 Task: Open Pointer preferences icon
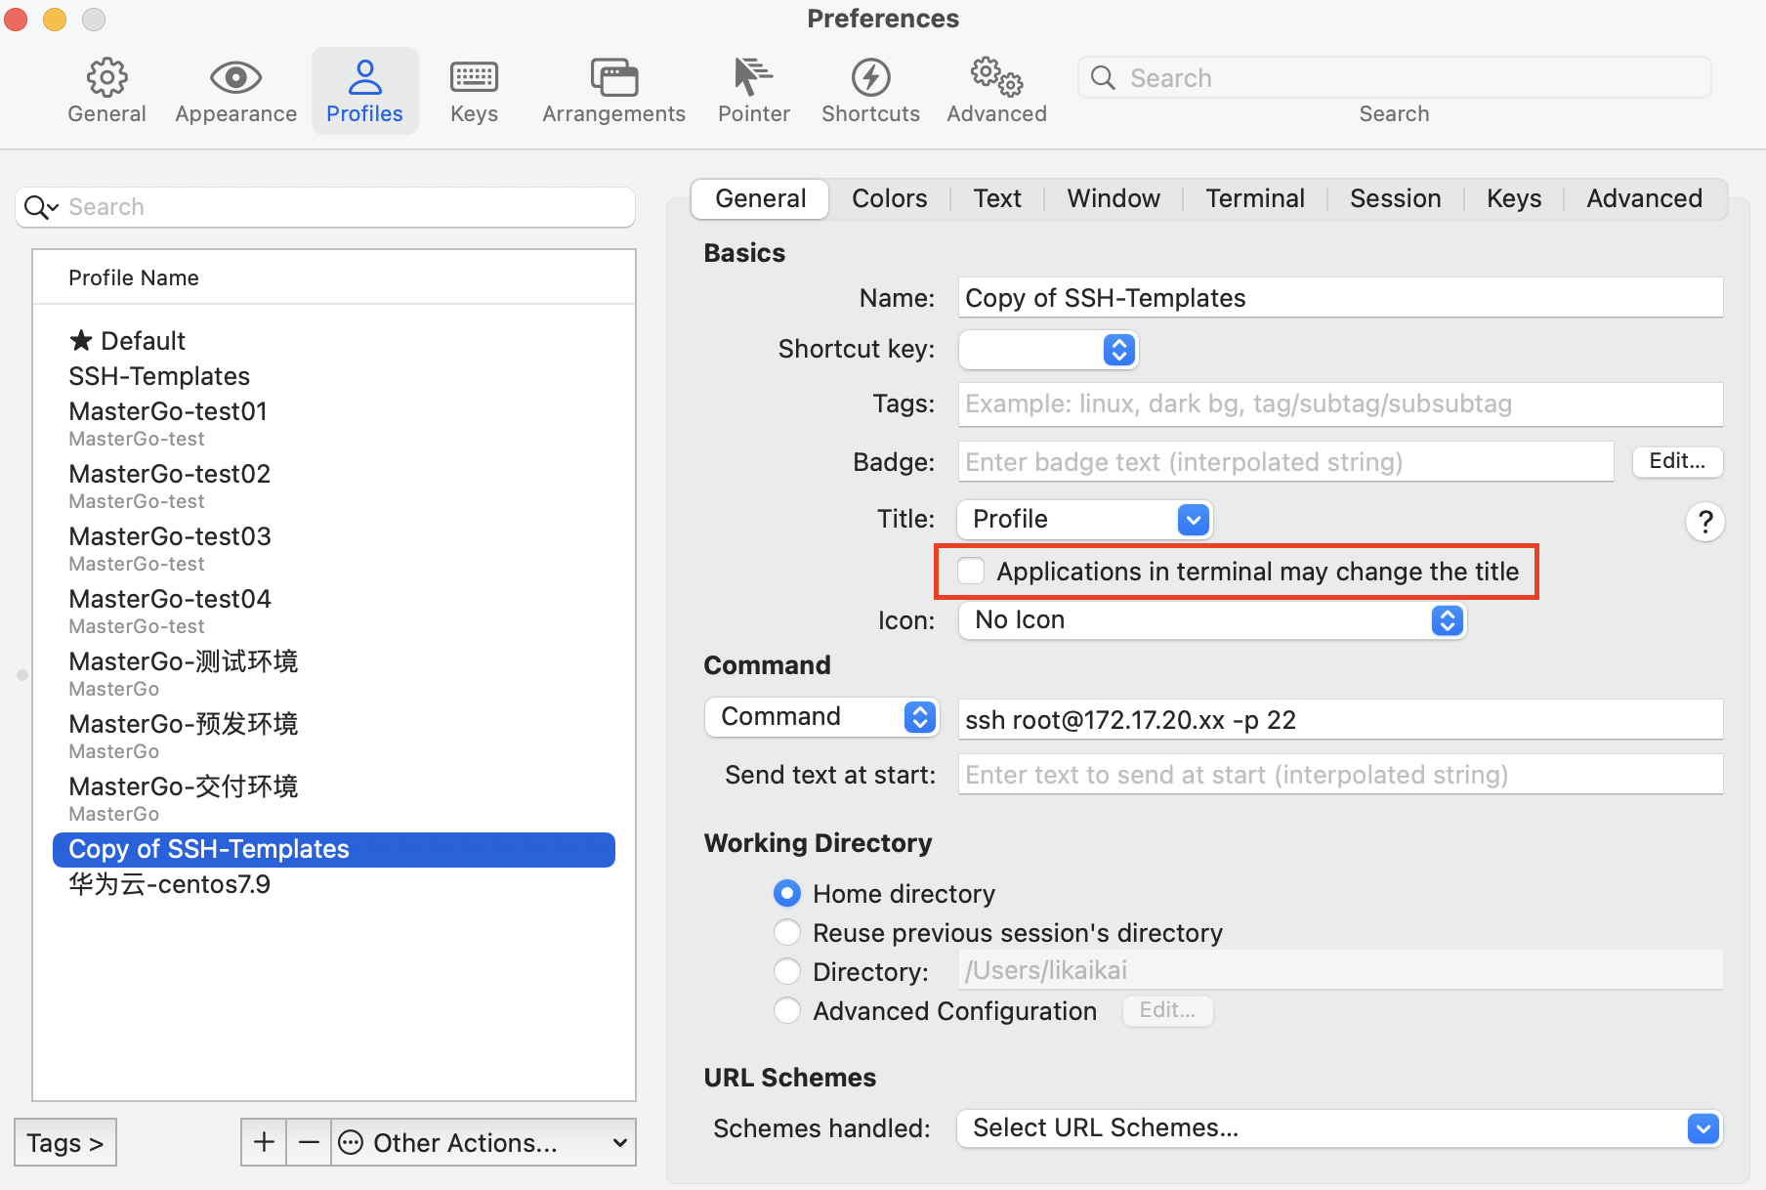753,78
